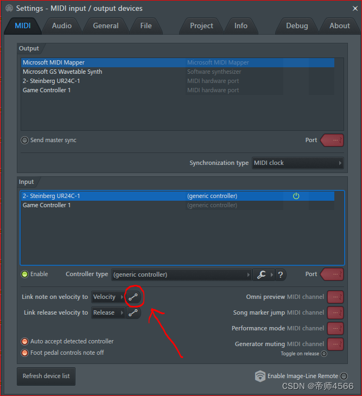Switch to the About tab
The image size is (362, 396).
click(x=340, y=25)
